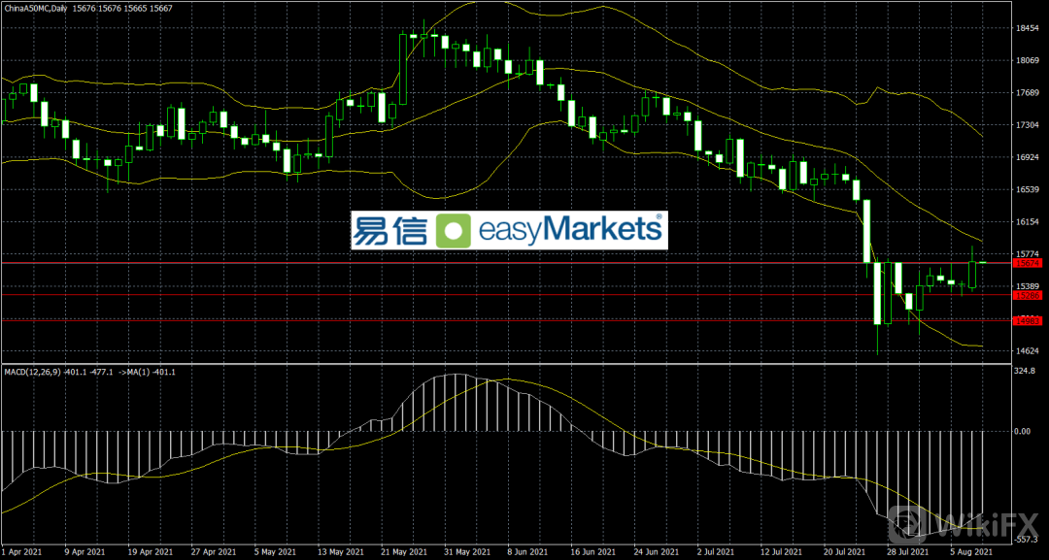Click the 17689 price axis label
Screen dimensions: 1049x560
pos(1027,93)
